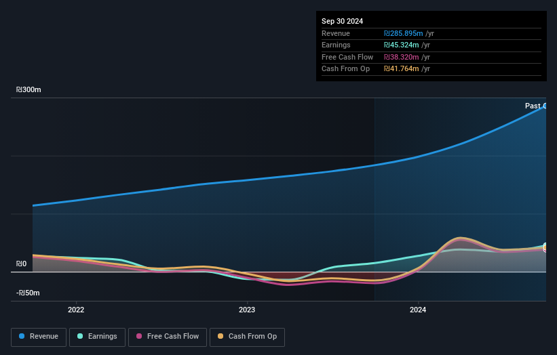Screen dimensions: 557x355
Task: Click the Cash From Op label in tooltip
Action: pos(345,69)
